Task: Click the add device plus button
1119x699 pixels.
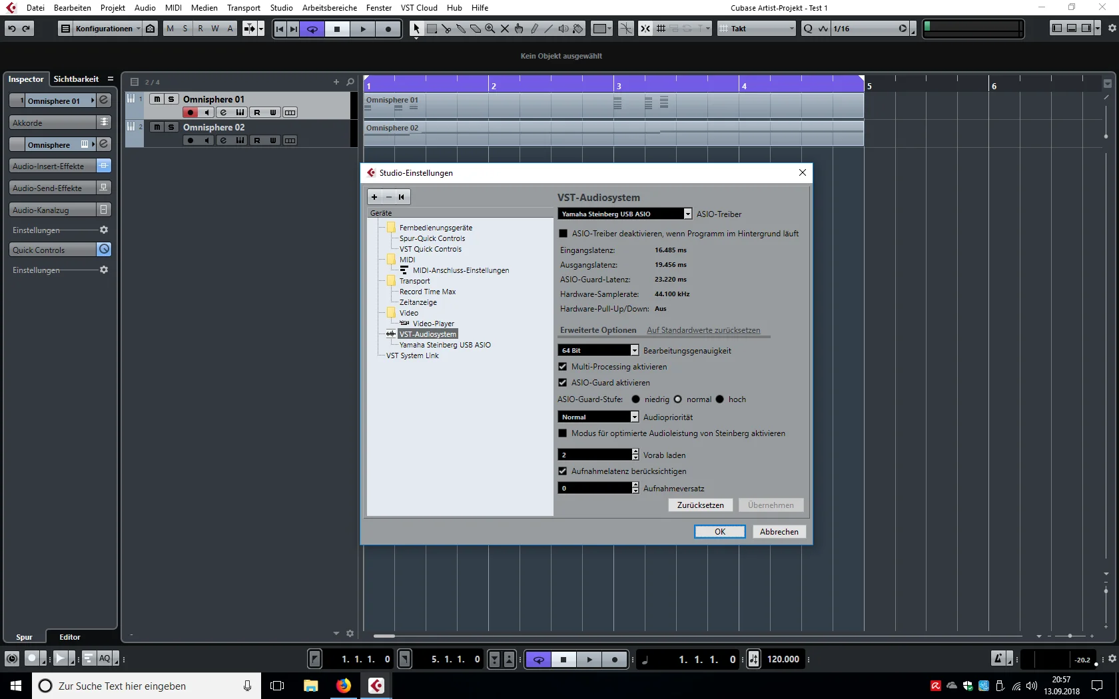Action: 374,197
